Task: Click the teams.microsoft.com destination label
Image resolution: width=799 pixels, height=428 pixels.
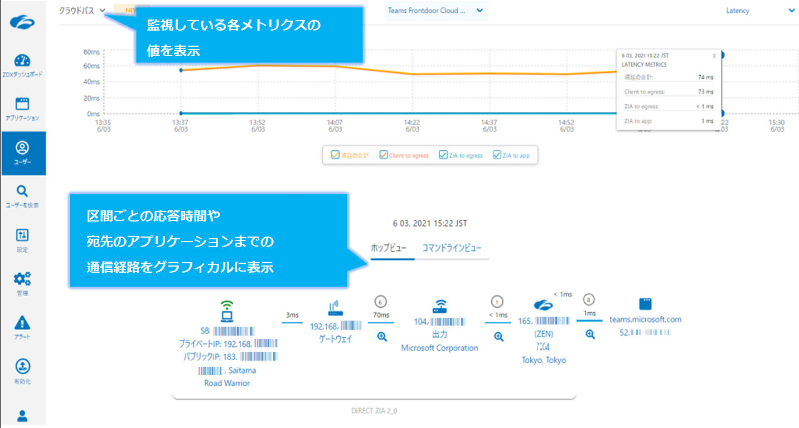Action: click(646, 319)
